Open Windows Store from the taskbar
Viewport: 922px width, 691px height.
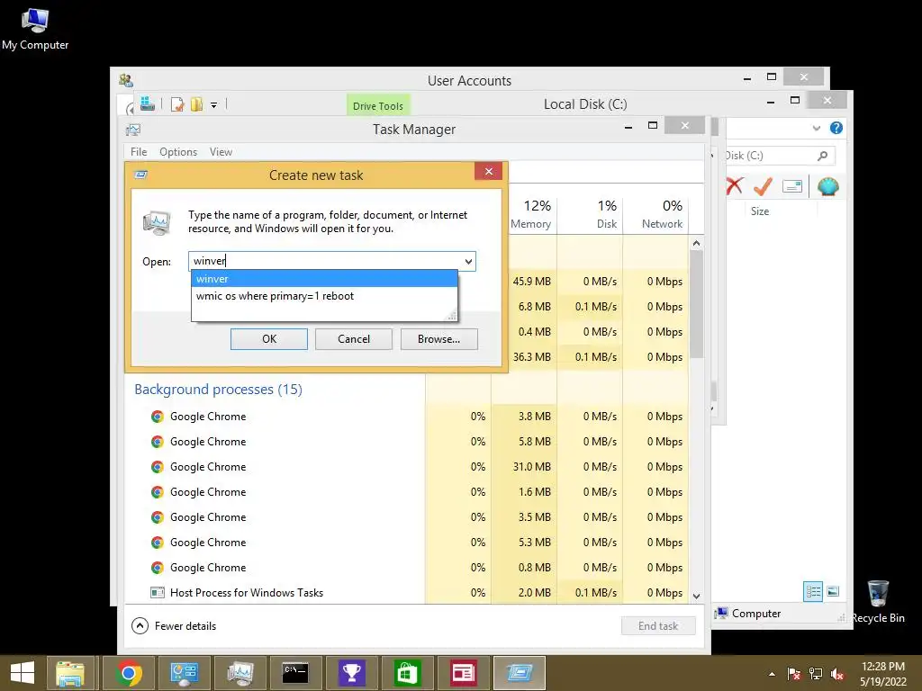tap(407, 673)
